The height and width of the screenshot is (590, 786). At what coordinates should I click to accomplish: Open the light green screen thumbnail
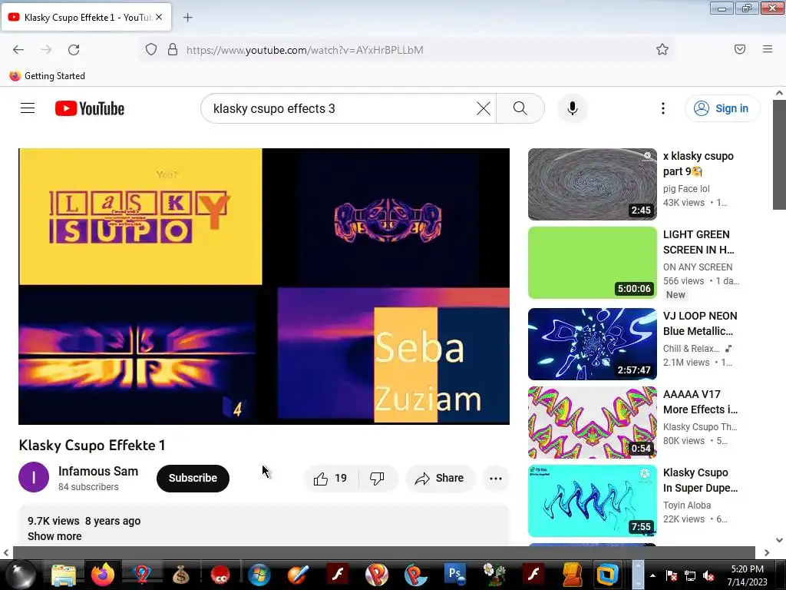point(593,263)
